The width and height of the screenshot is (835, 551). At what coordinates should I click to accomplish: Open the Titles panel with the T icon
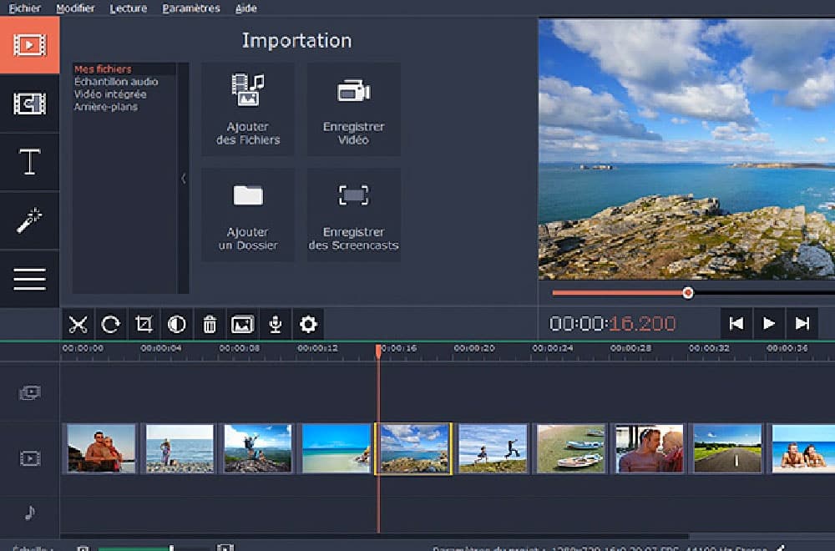tap(29, 161)
